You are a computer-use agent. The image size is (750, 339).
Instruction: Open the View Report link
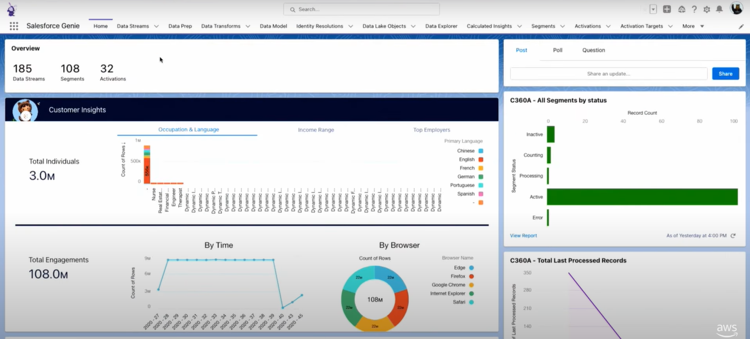click(x=523, y=236)
